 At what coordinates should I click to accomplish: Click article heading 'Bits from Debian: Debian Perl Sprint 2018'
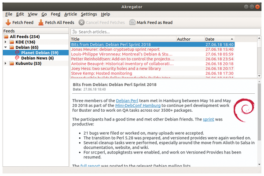point(114,84)
